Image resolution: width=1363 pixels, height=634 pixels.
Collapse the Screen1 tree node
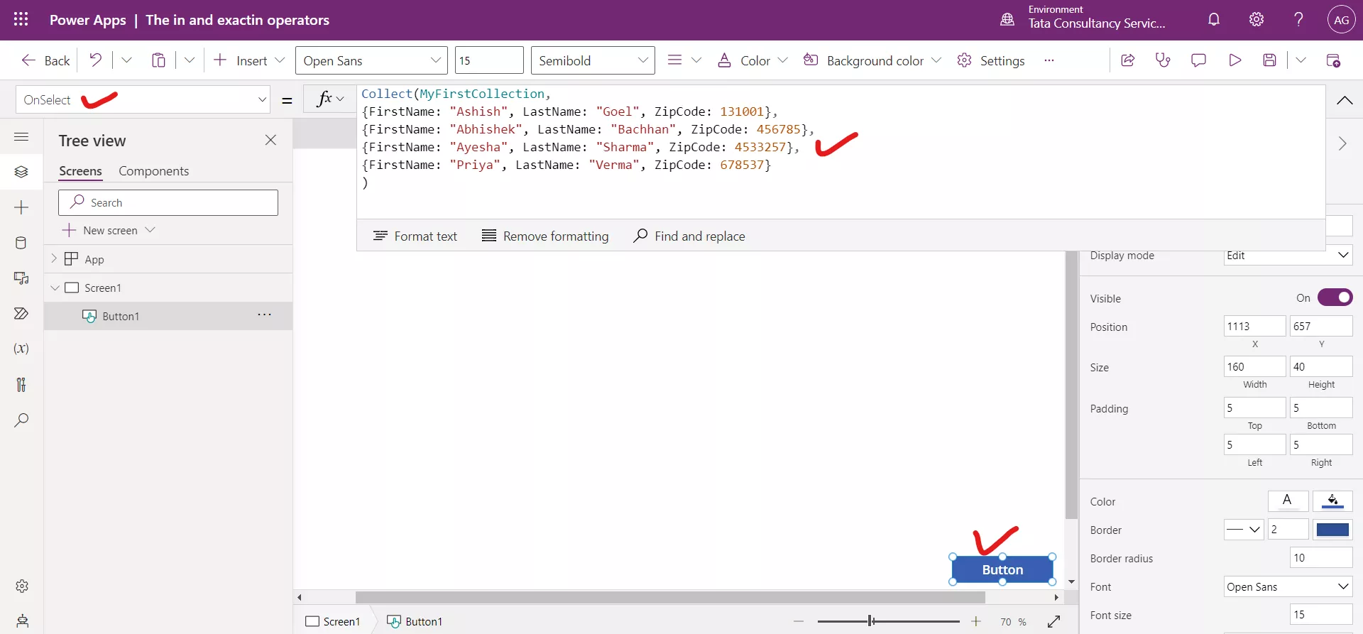55,288
